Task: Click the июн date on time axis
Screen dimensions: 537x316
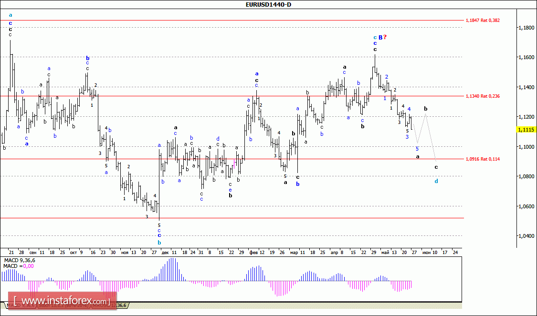Action: tap(426, 253)
